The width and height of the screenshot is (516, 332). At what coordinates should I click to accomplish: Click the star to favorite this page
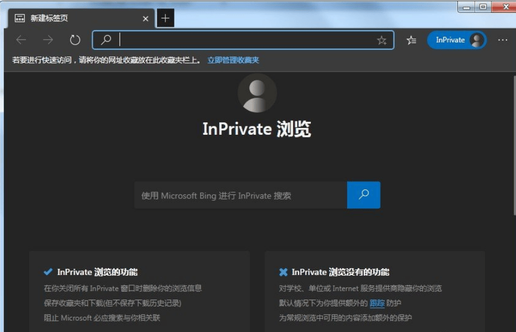coord(382,40)
